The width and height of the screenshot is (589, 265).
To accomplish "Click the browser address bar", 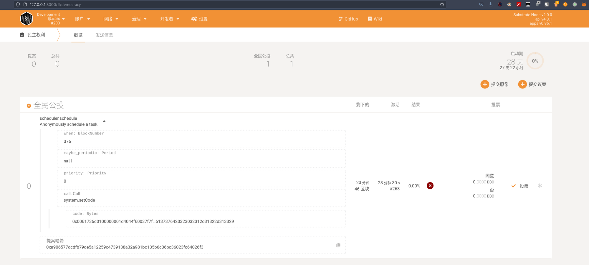I will pos(230,4).
